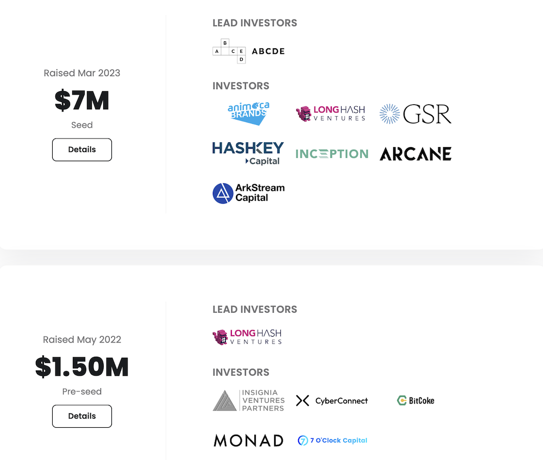Click the $7M funding amount text
This screenshot has height=468, width=543.
81,100
